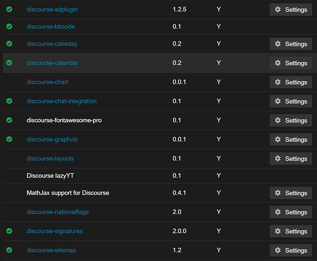This screenshot has width=317, height=261.
Task: Follow the discourse-nationalflags link
Action: point(58,212)
